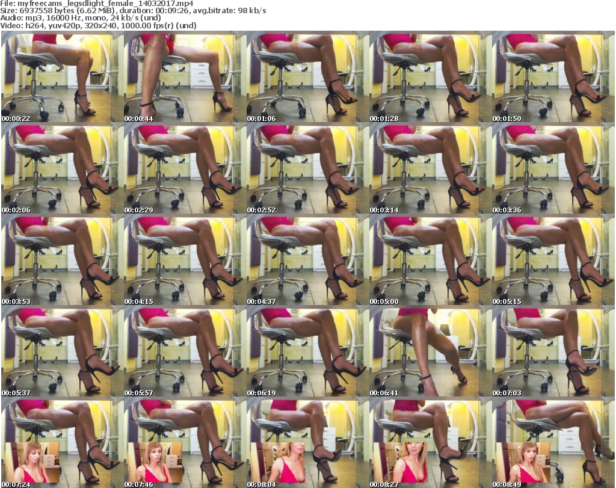Select the thumbnail stamped 00:00:44
The height and width of the screenshot is (488, 616).
coord(185,78)
